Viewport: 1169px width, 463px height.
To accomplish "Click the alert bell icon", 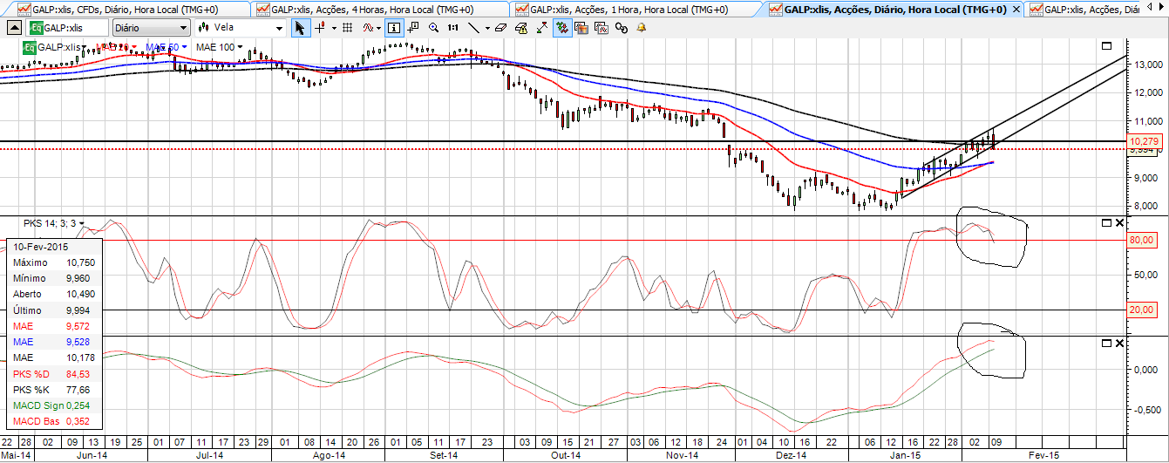I will (641, 28).
